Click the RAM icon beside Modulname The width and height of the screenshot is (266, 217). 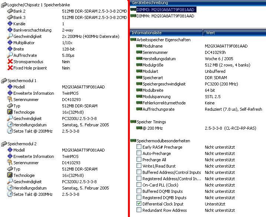[x=139, y=46]
